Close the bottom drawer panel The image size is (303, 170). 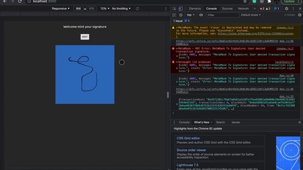pyautogui.click(x=300, y=122)
